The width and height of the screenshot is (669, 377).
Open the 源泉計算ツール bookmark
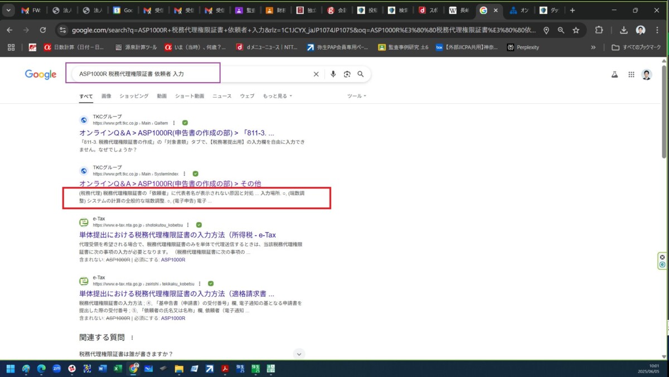(x=136, y=47)
